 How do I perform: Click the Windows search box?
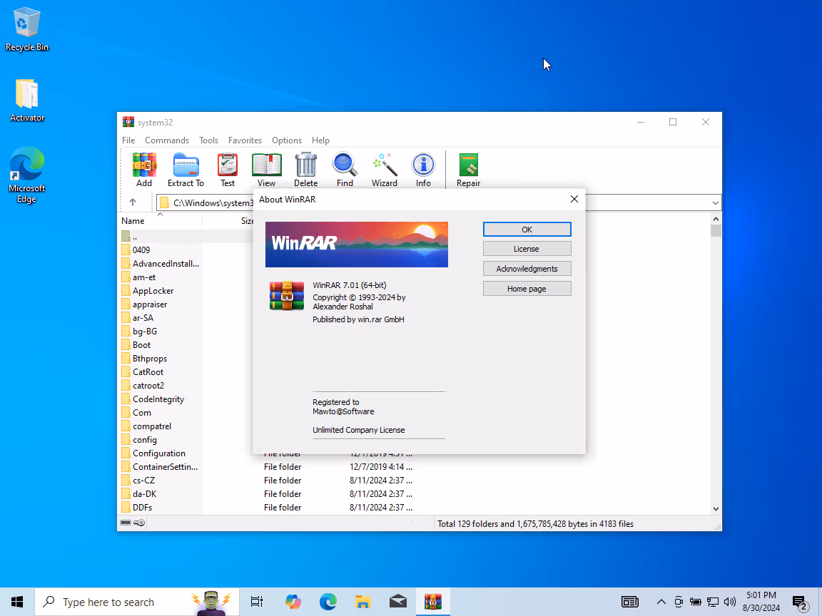(x=137, y=602)
